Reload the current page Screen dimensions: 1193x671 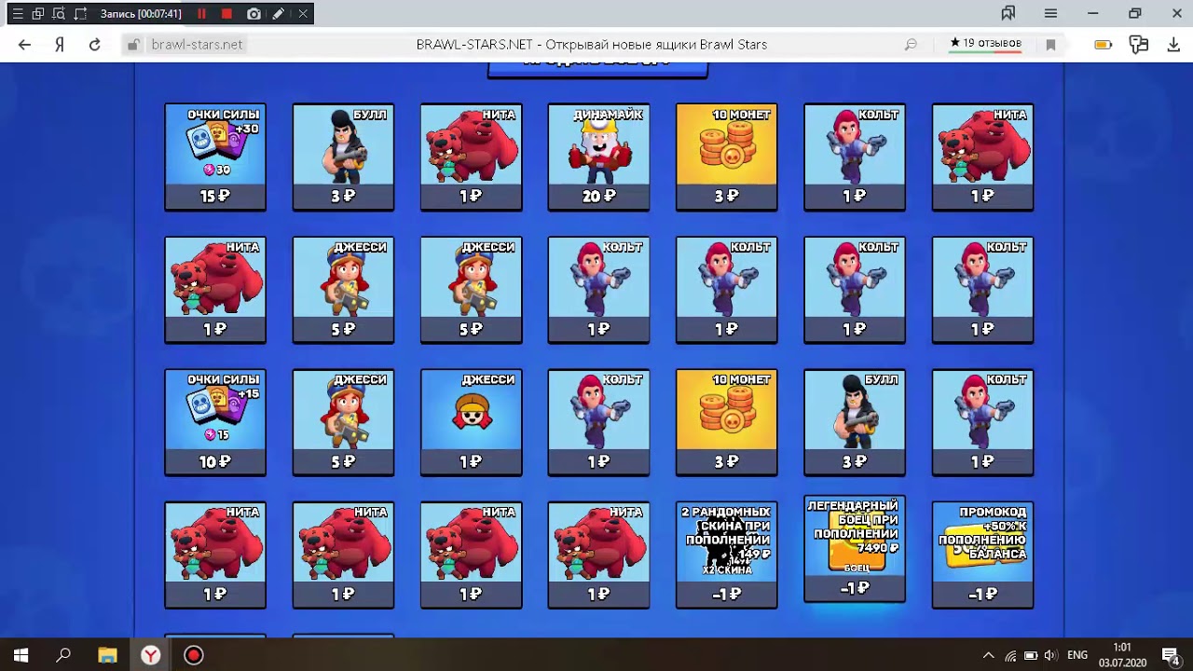point(94,45)
